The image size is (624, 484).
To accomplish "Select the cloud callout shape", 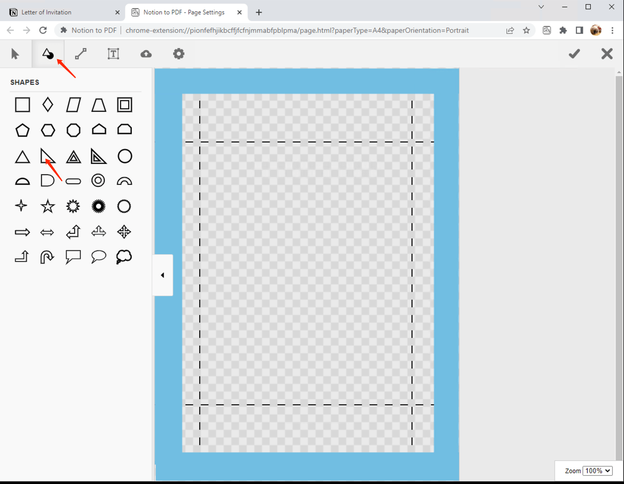I will coord(125,257).
